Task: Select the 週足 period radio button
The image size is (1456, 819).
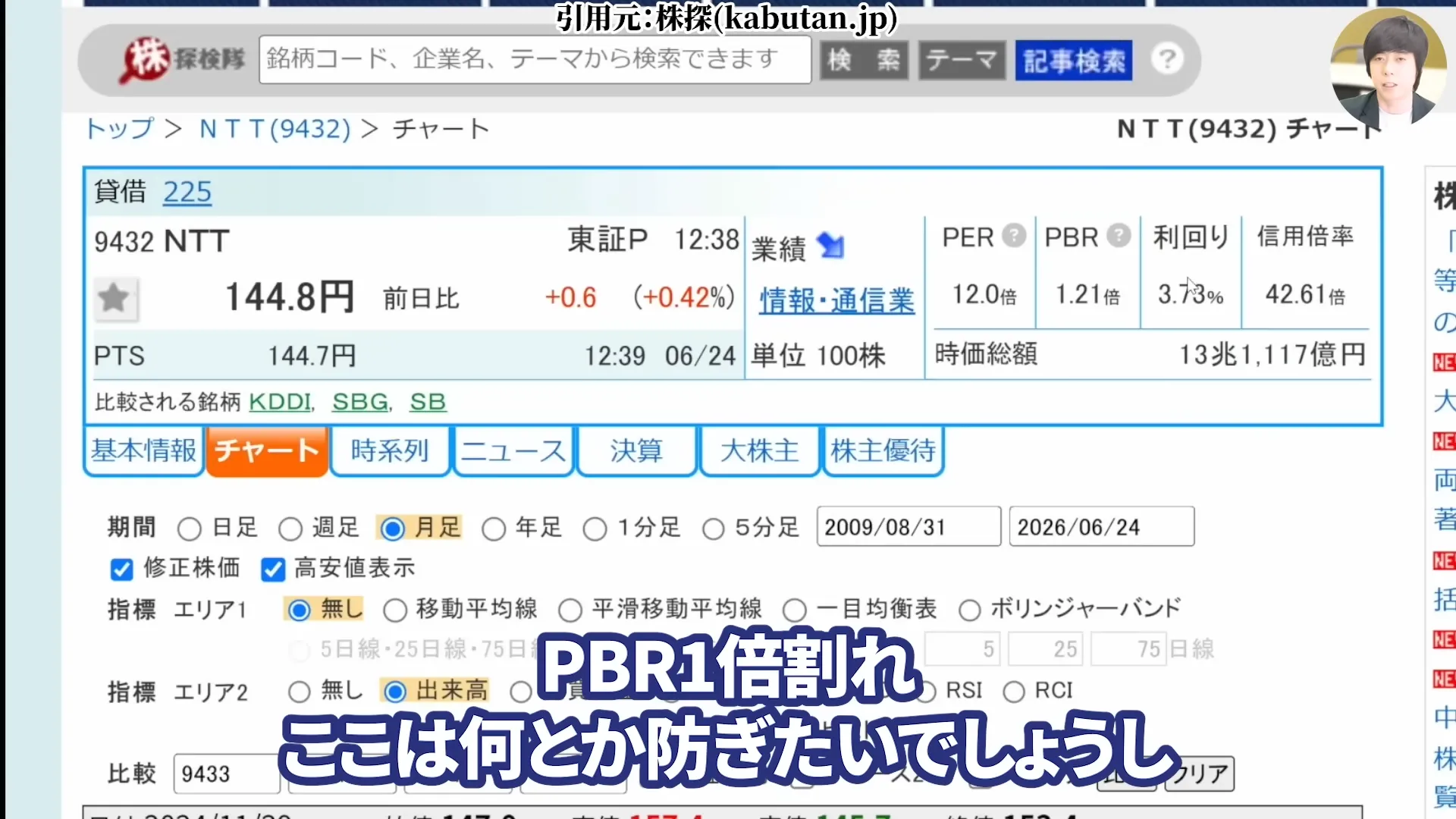Action: [290, 529]
